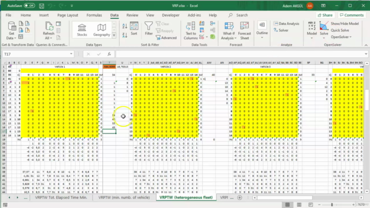This screenshot has height=208, width=370.
Task: Launch the Solver add-in
Action: coord(281,30)
